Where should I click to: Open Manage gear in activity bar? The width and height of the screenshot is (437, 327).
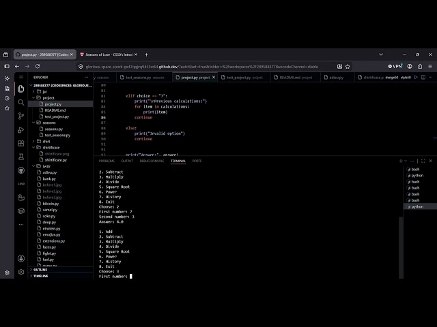pos(21,272)
